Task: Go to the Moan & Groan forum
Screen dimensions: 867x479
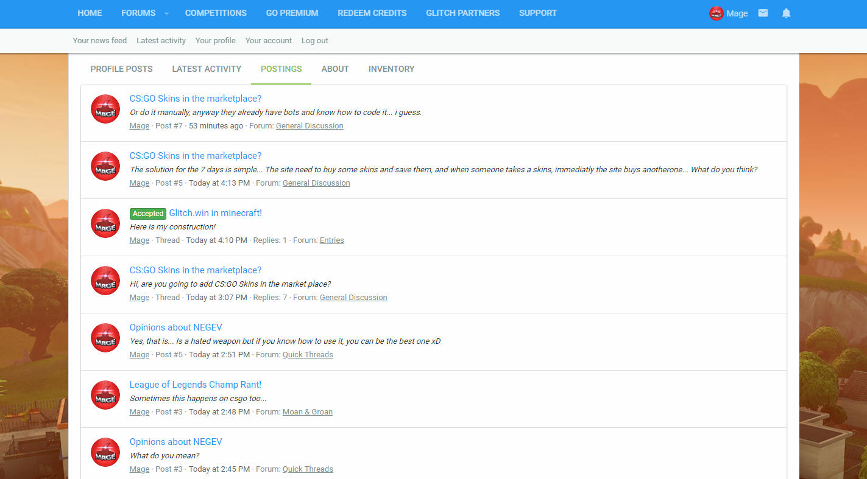Action: 307,412
